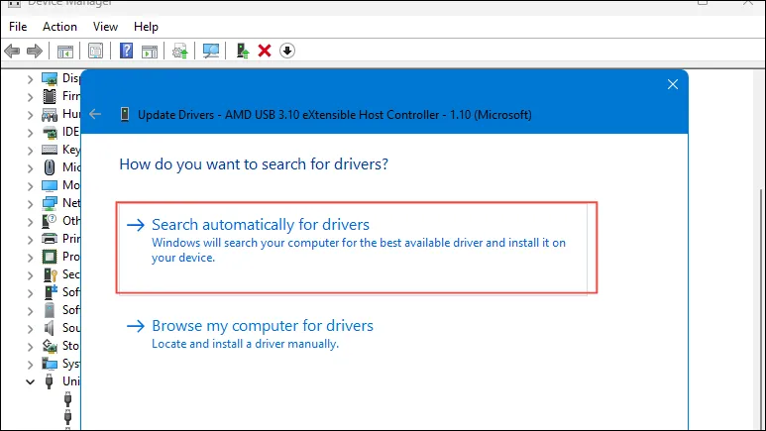Open the File menu
The width and height of the screenshot is (766, 431).
point(18,27)
